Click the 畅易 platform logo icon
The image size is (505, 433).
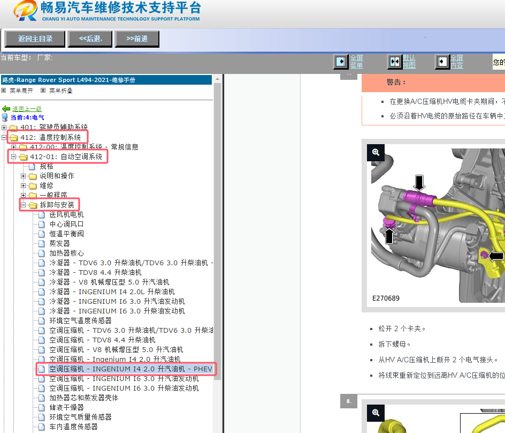(25, 11)
